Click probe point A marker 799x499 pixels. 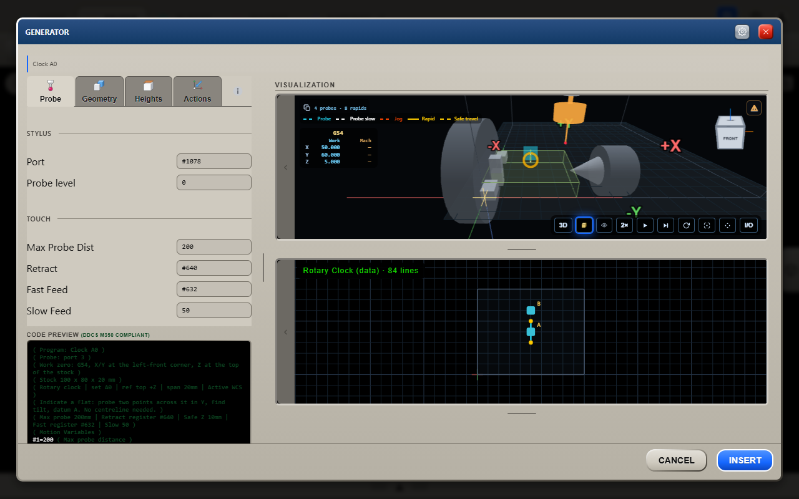click(x=531, y=332)
